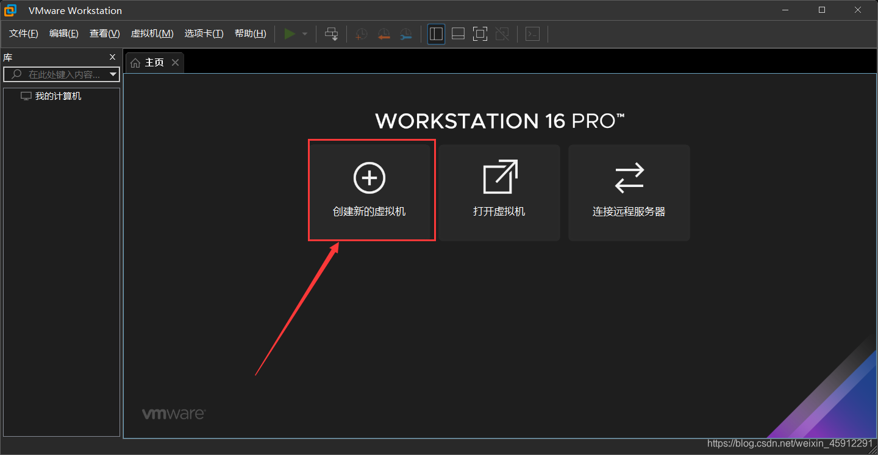Select 我的计算机 in the library tree
878x455 pixels.
[x=51, y=96]
